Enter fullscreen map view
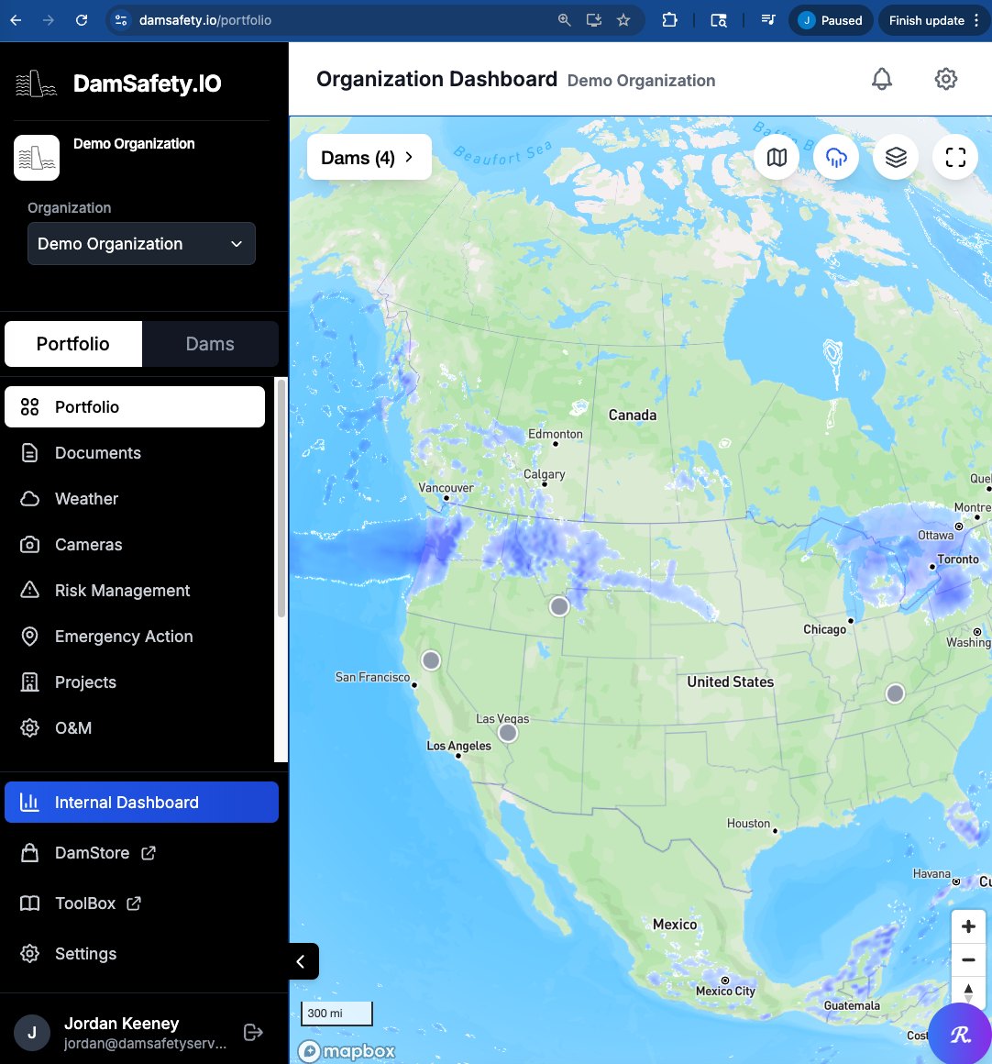This screenshot has height=1064, width=992. pyautogui.click(x=954, y=157)
